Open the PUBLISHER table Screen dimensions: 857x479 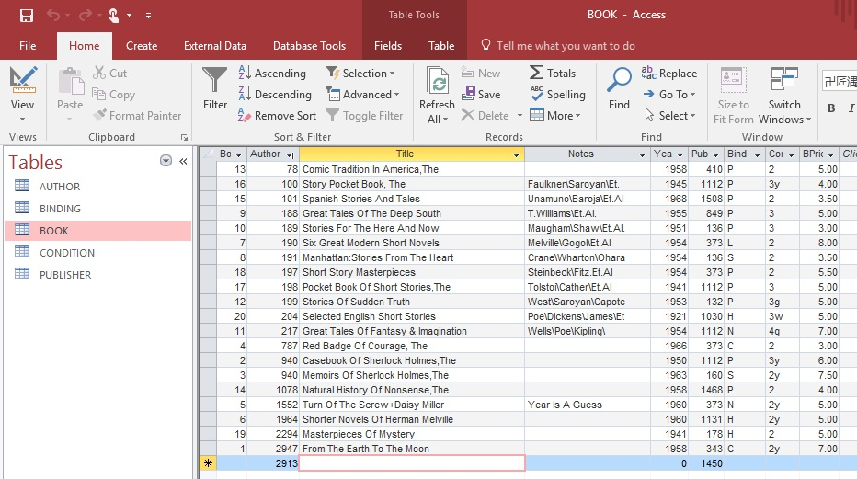pyautogui.click(x=98, y=275)
